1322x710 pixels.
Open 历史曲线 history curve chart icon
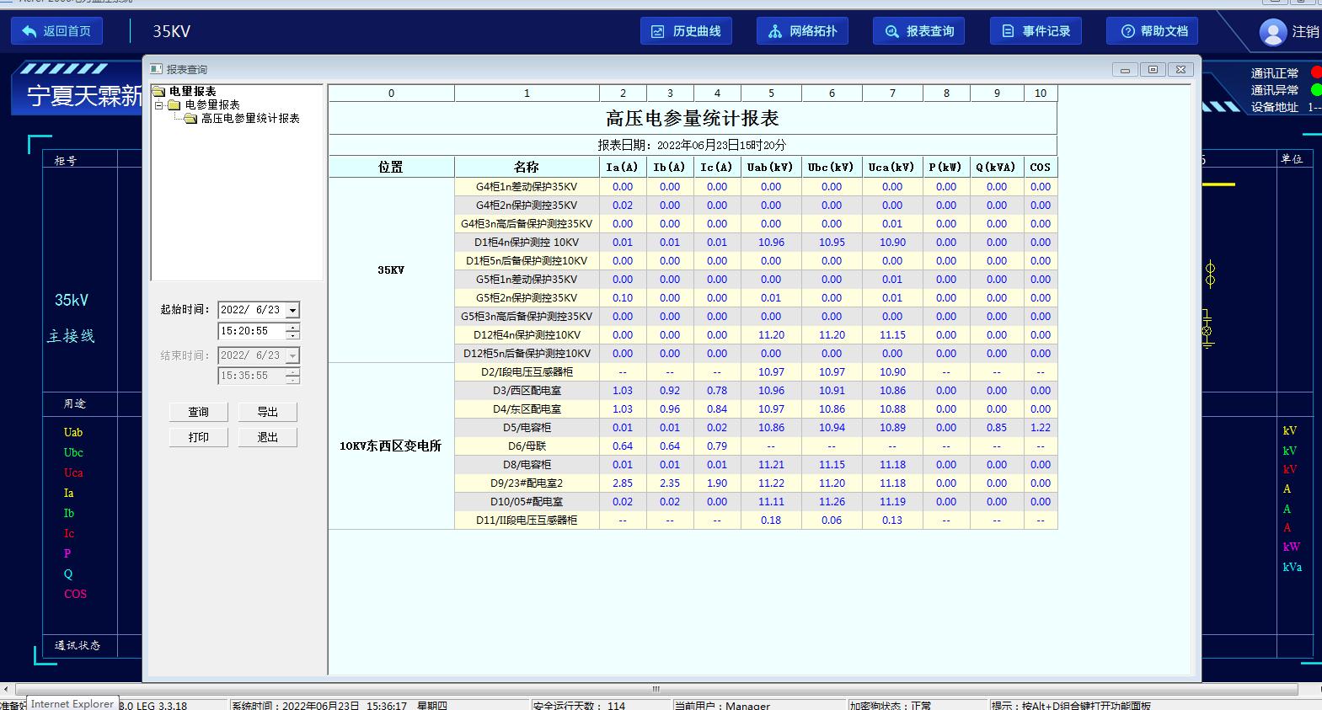point(658,31)
